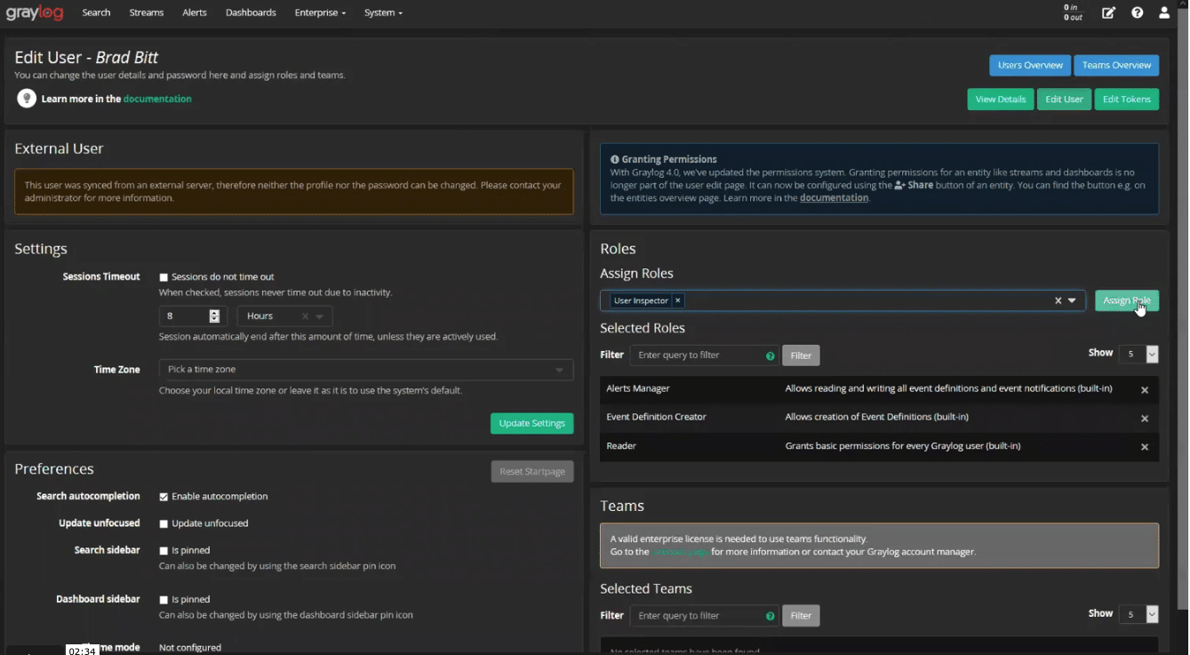Remove User Inspector tag from selection

pyautogui.click(x=677, y=301)
